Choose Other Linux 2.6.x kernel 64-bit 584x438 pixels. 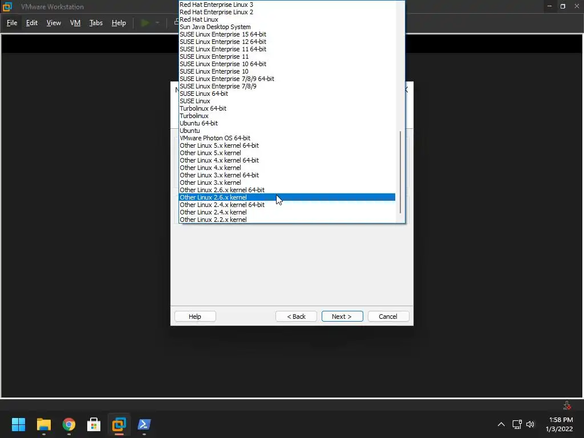[287, 190]
